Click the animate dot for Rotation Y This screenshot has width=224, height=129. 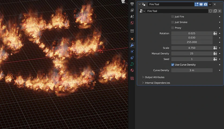(x=219, y=38)
